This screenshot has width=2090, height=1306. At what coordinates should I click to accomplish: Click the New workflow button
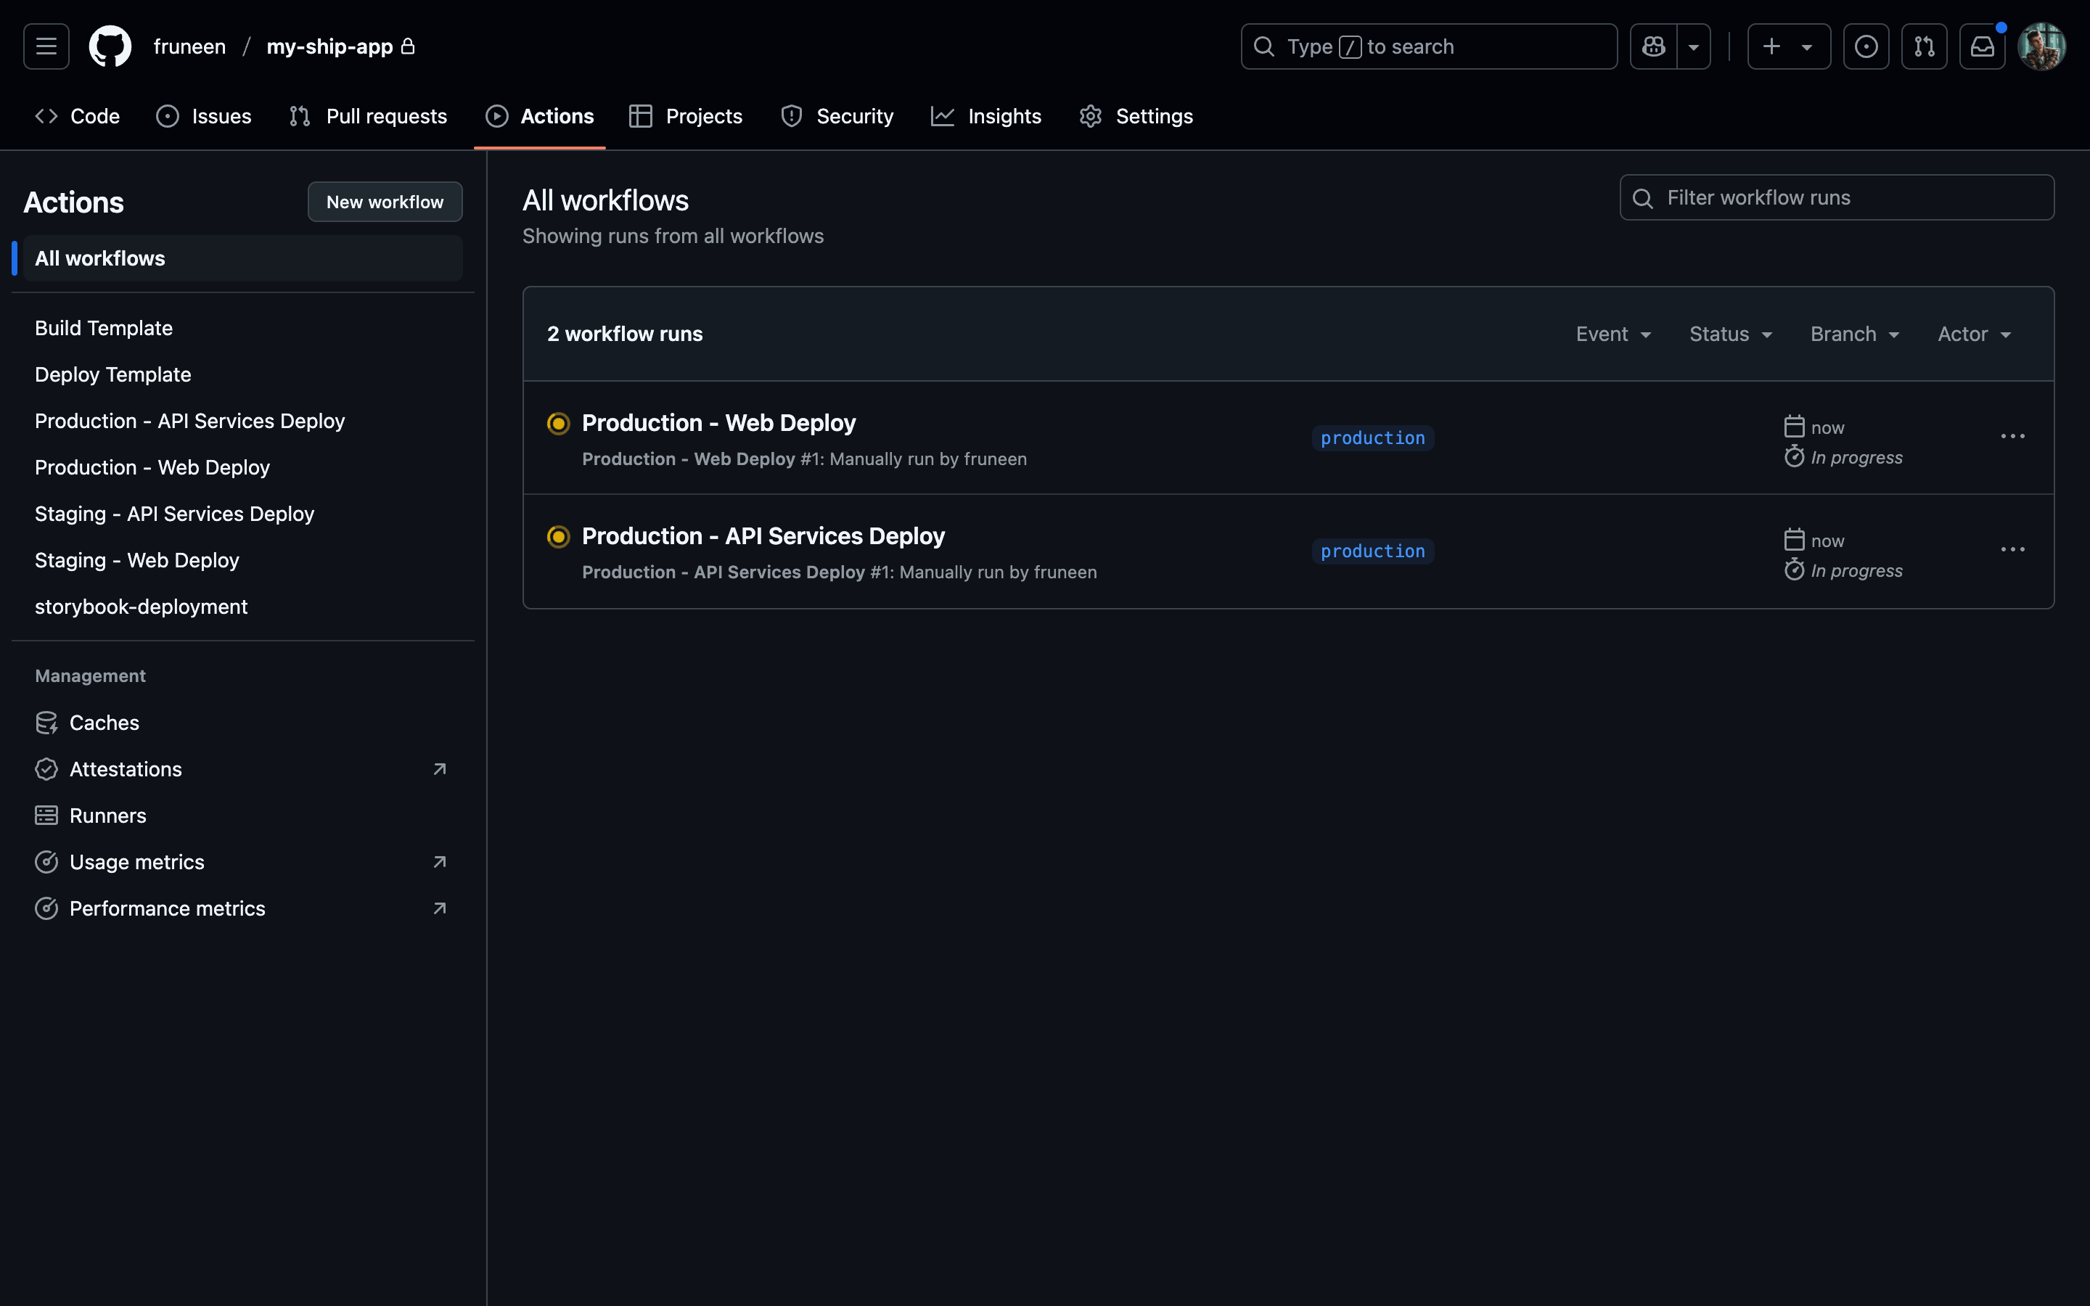pyautogui.click(x=385, y=202)
